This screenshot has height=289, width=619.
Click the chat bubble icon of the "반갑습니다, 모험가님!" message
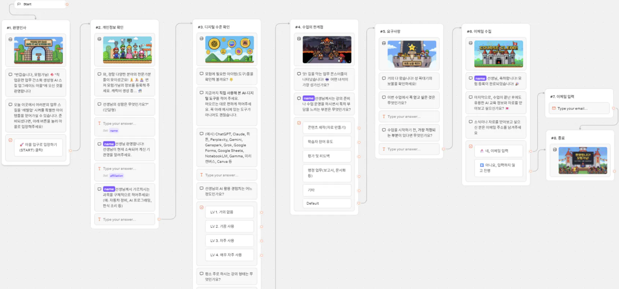click(x=10, y=74)
